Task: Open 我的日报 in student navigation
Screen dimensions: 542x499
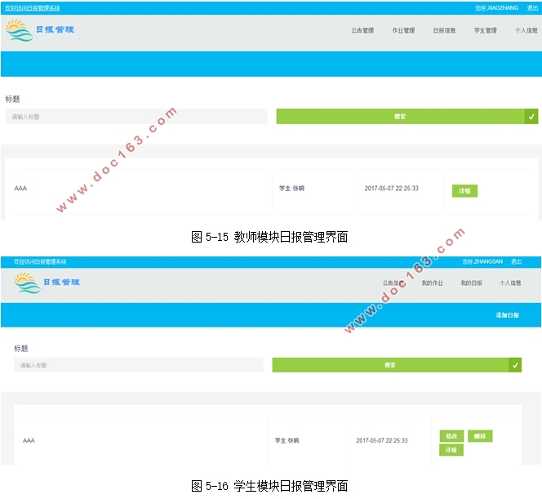Action: tap(471, 283)
